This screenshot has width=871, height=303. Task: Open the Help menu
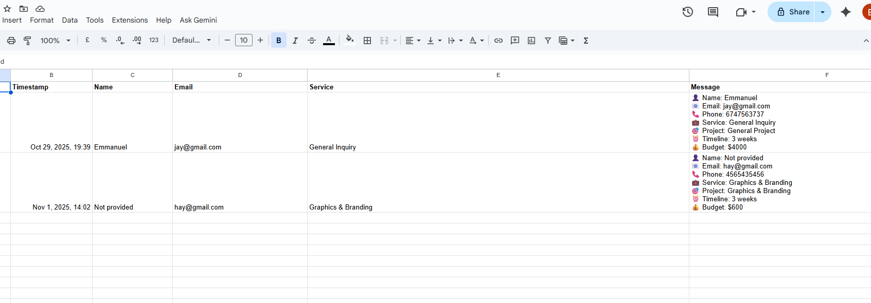164,20
